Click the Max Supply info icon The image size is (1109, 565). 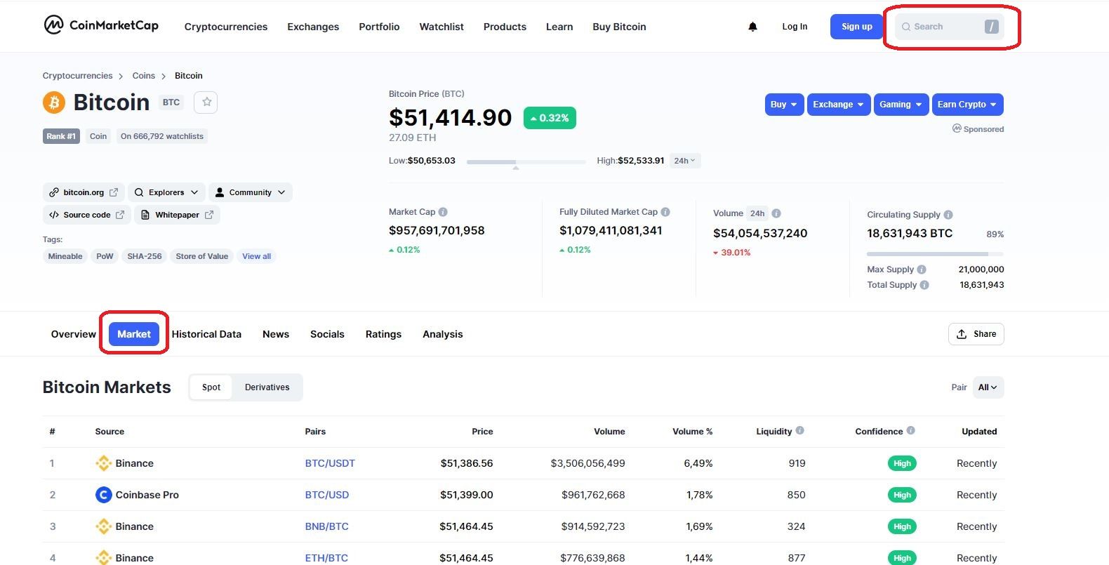[922, 270]
